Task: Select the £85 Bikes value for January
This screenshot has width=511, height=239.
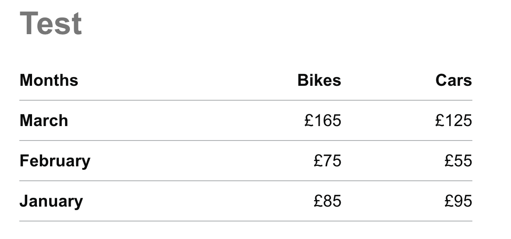Action: (327, 201)
